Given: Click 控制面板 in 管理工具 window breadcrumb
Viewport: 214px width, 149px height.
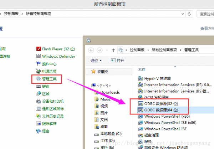Looking at the screenshot, I should tap(137, 50).
